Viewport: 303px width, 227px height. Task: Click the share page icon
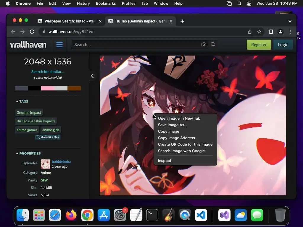tap(250, 32)
